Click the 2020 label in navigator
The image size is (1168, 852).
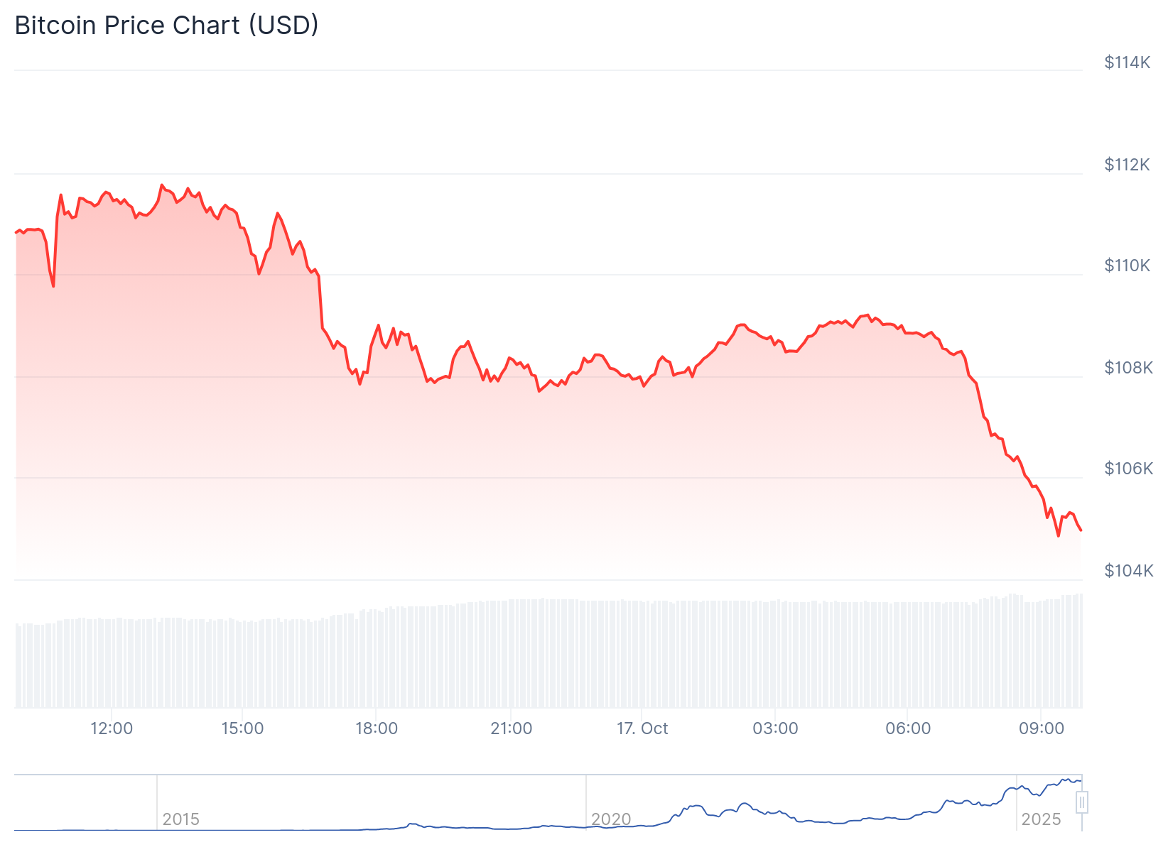coord(611,819)
